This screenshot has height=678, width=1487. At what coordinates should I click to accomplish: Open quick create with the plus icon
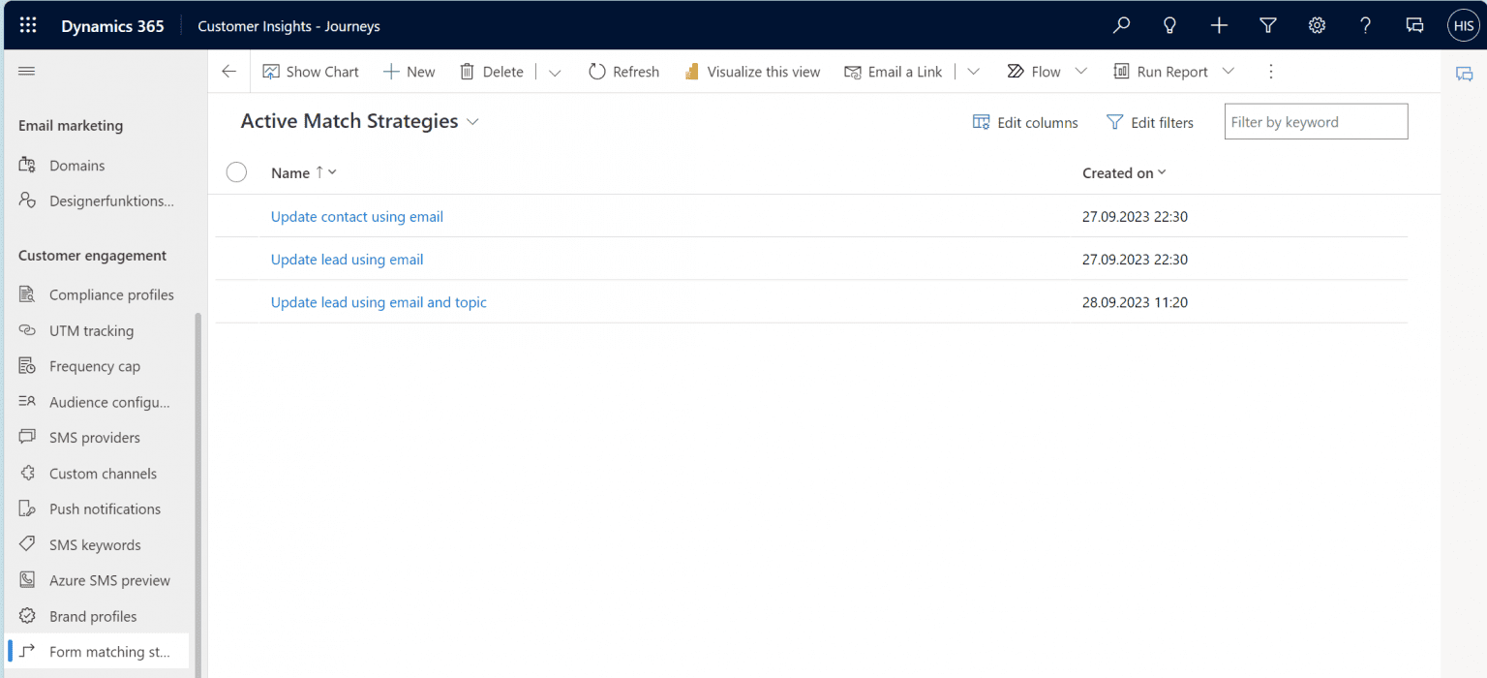[x=1219, y=25]
